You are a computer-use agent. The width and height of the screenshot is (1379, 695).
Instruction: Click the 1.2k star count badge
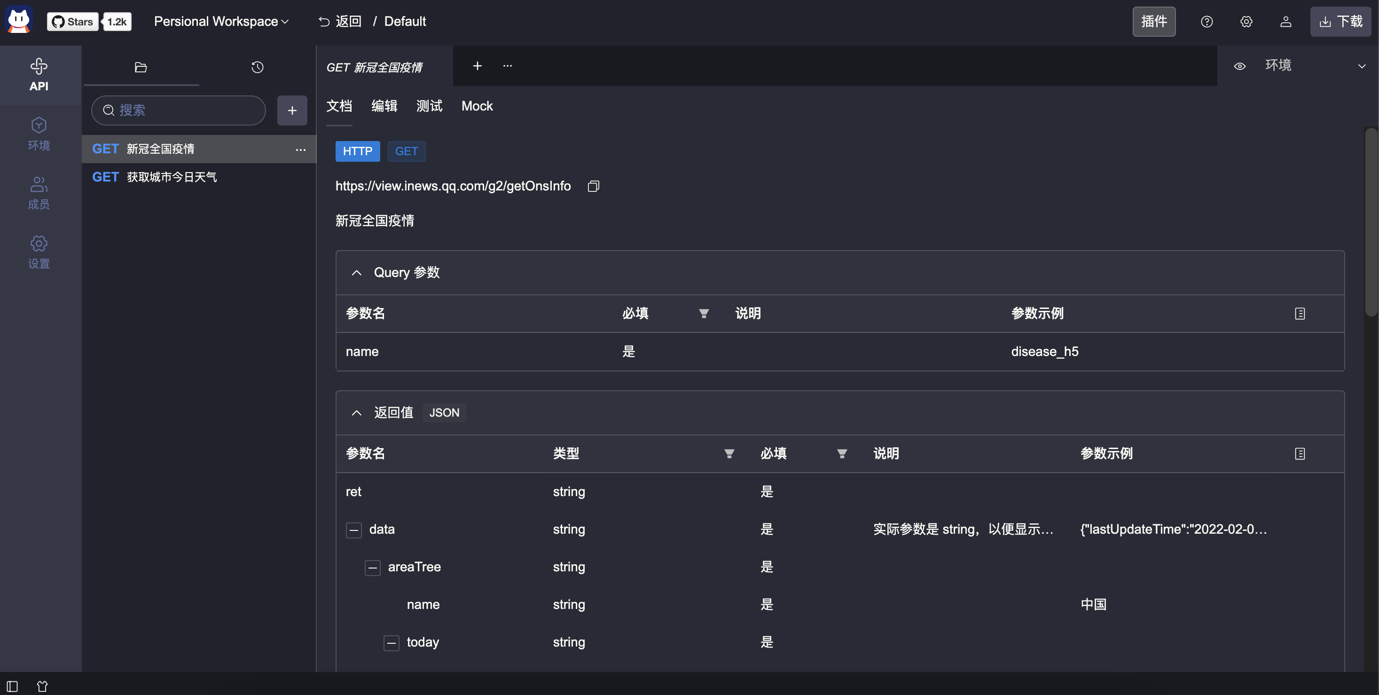[117, 22]
